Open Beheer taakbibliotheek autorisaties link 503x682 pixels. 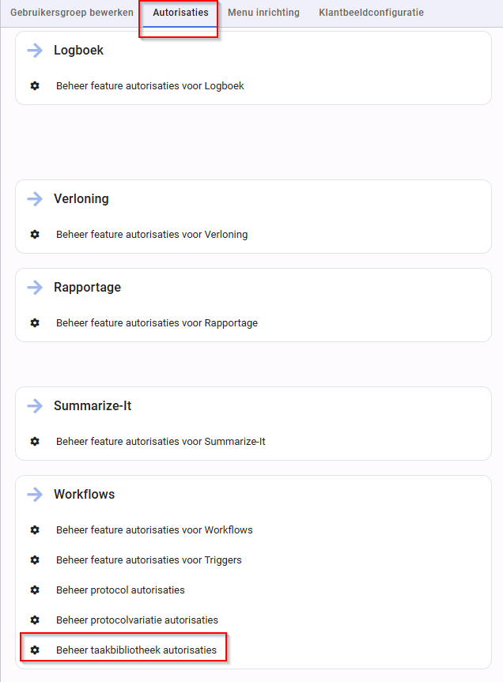pyautogui.click(x=136, y=650)
